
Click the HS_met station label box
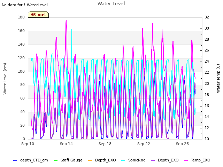[38, 15]
